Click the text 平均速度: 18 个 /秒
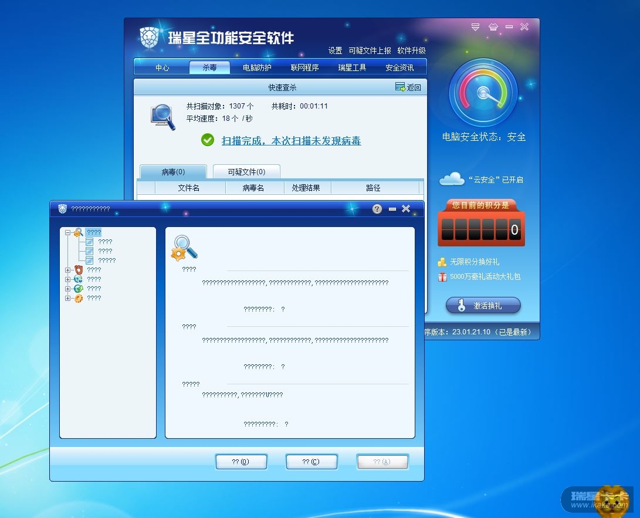This screenshot has width=640, height=518. 219,119
